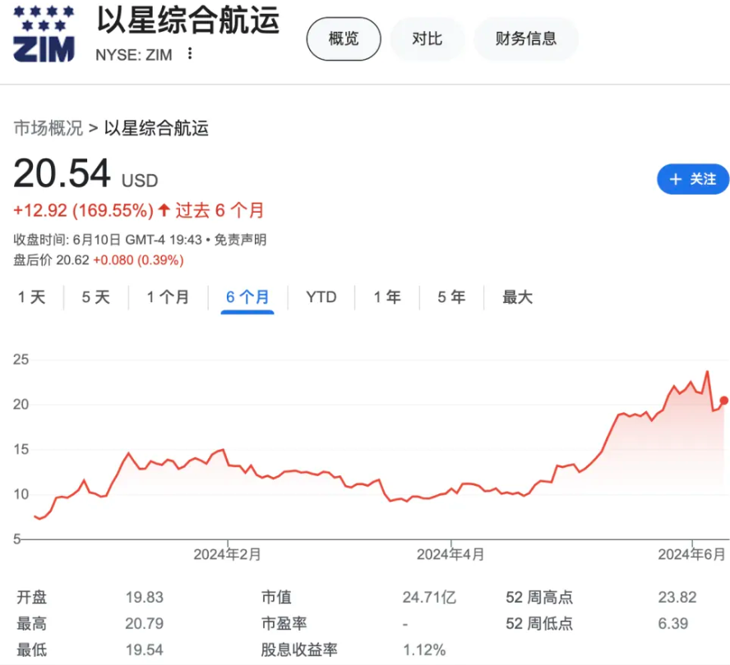Select the 1 年 time range
The height and width of the screenshot is (665, 730).
click(387, 296)
